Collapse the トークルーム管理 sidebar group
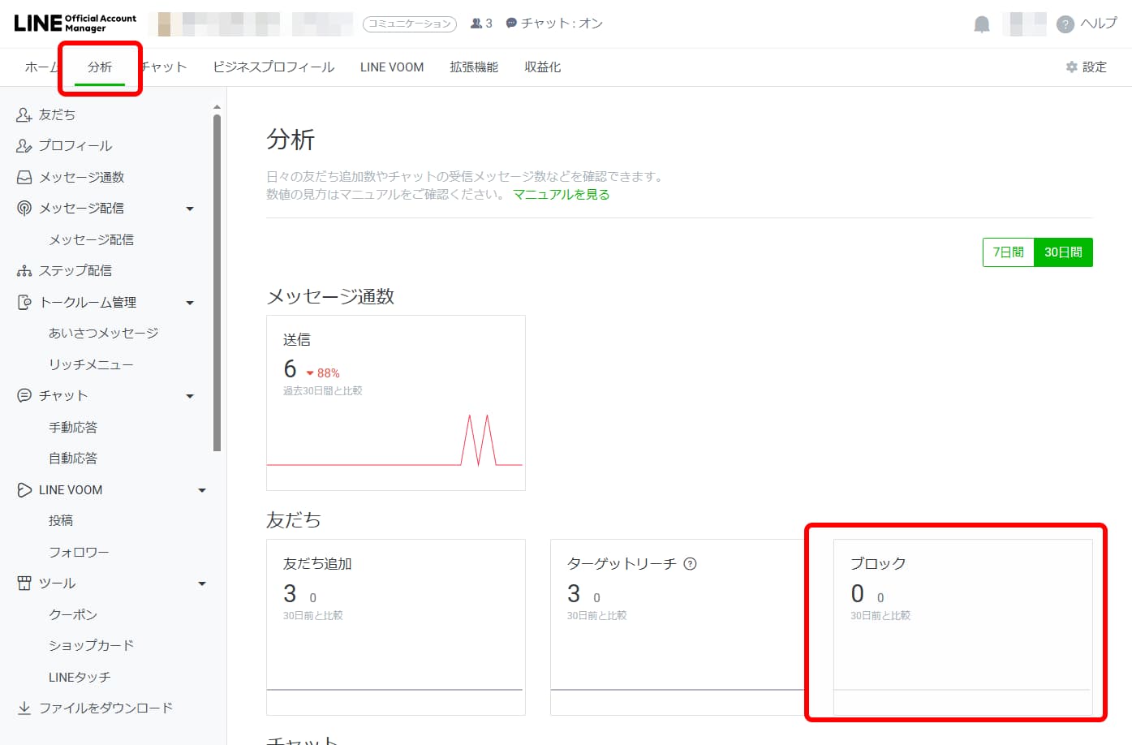 pyautogui.click(x=190, y=302)
